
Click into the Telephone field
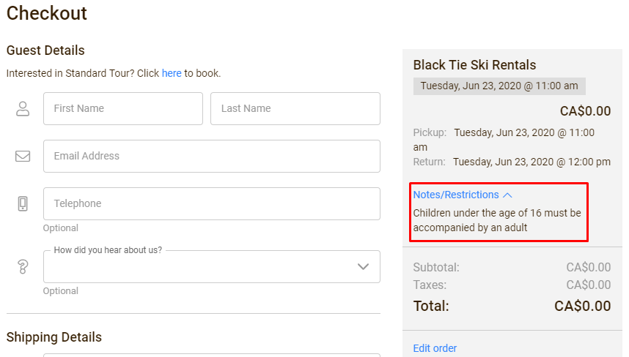tap(212, 203)
